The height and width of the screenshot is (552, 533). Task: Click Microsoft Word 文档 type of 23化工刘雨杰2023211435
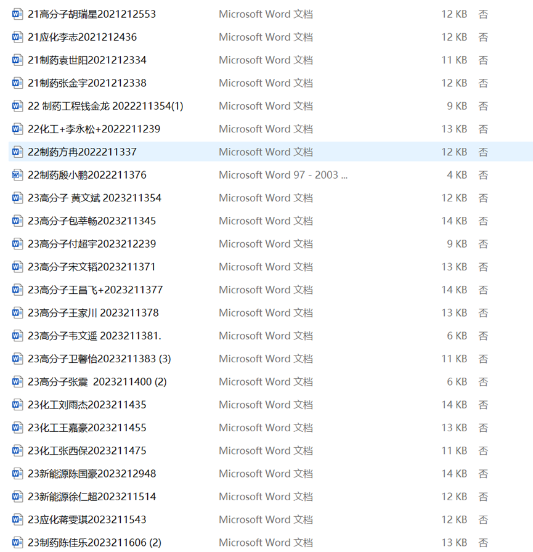point(266,405)
